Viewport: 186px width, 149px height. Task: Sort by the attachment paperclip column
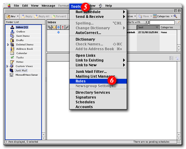67,27
